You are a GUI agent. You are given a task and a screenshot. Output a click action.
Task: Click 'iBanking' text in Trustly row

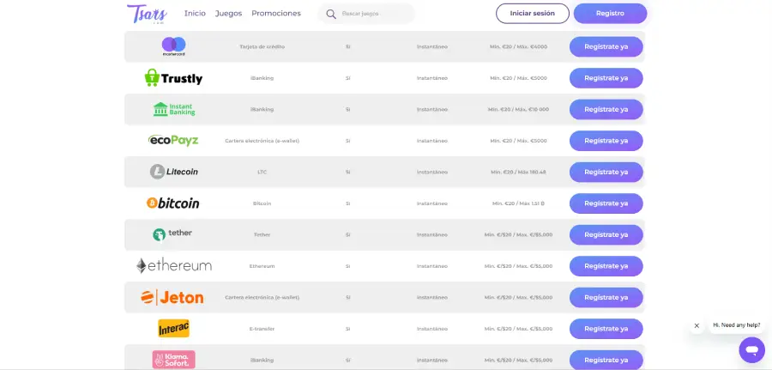pos(262,78)
